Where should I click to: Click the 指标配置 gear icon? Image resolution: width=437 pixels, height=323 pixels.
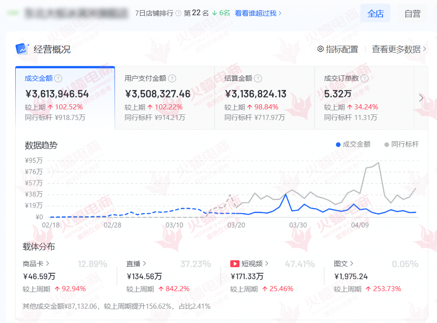(x=321, y=49)
